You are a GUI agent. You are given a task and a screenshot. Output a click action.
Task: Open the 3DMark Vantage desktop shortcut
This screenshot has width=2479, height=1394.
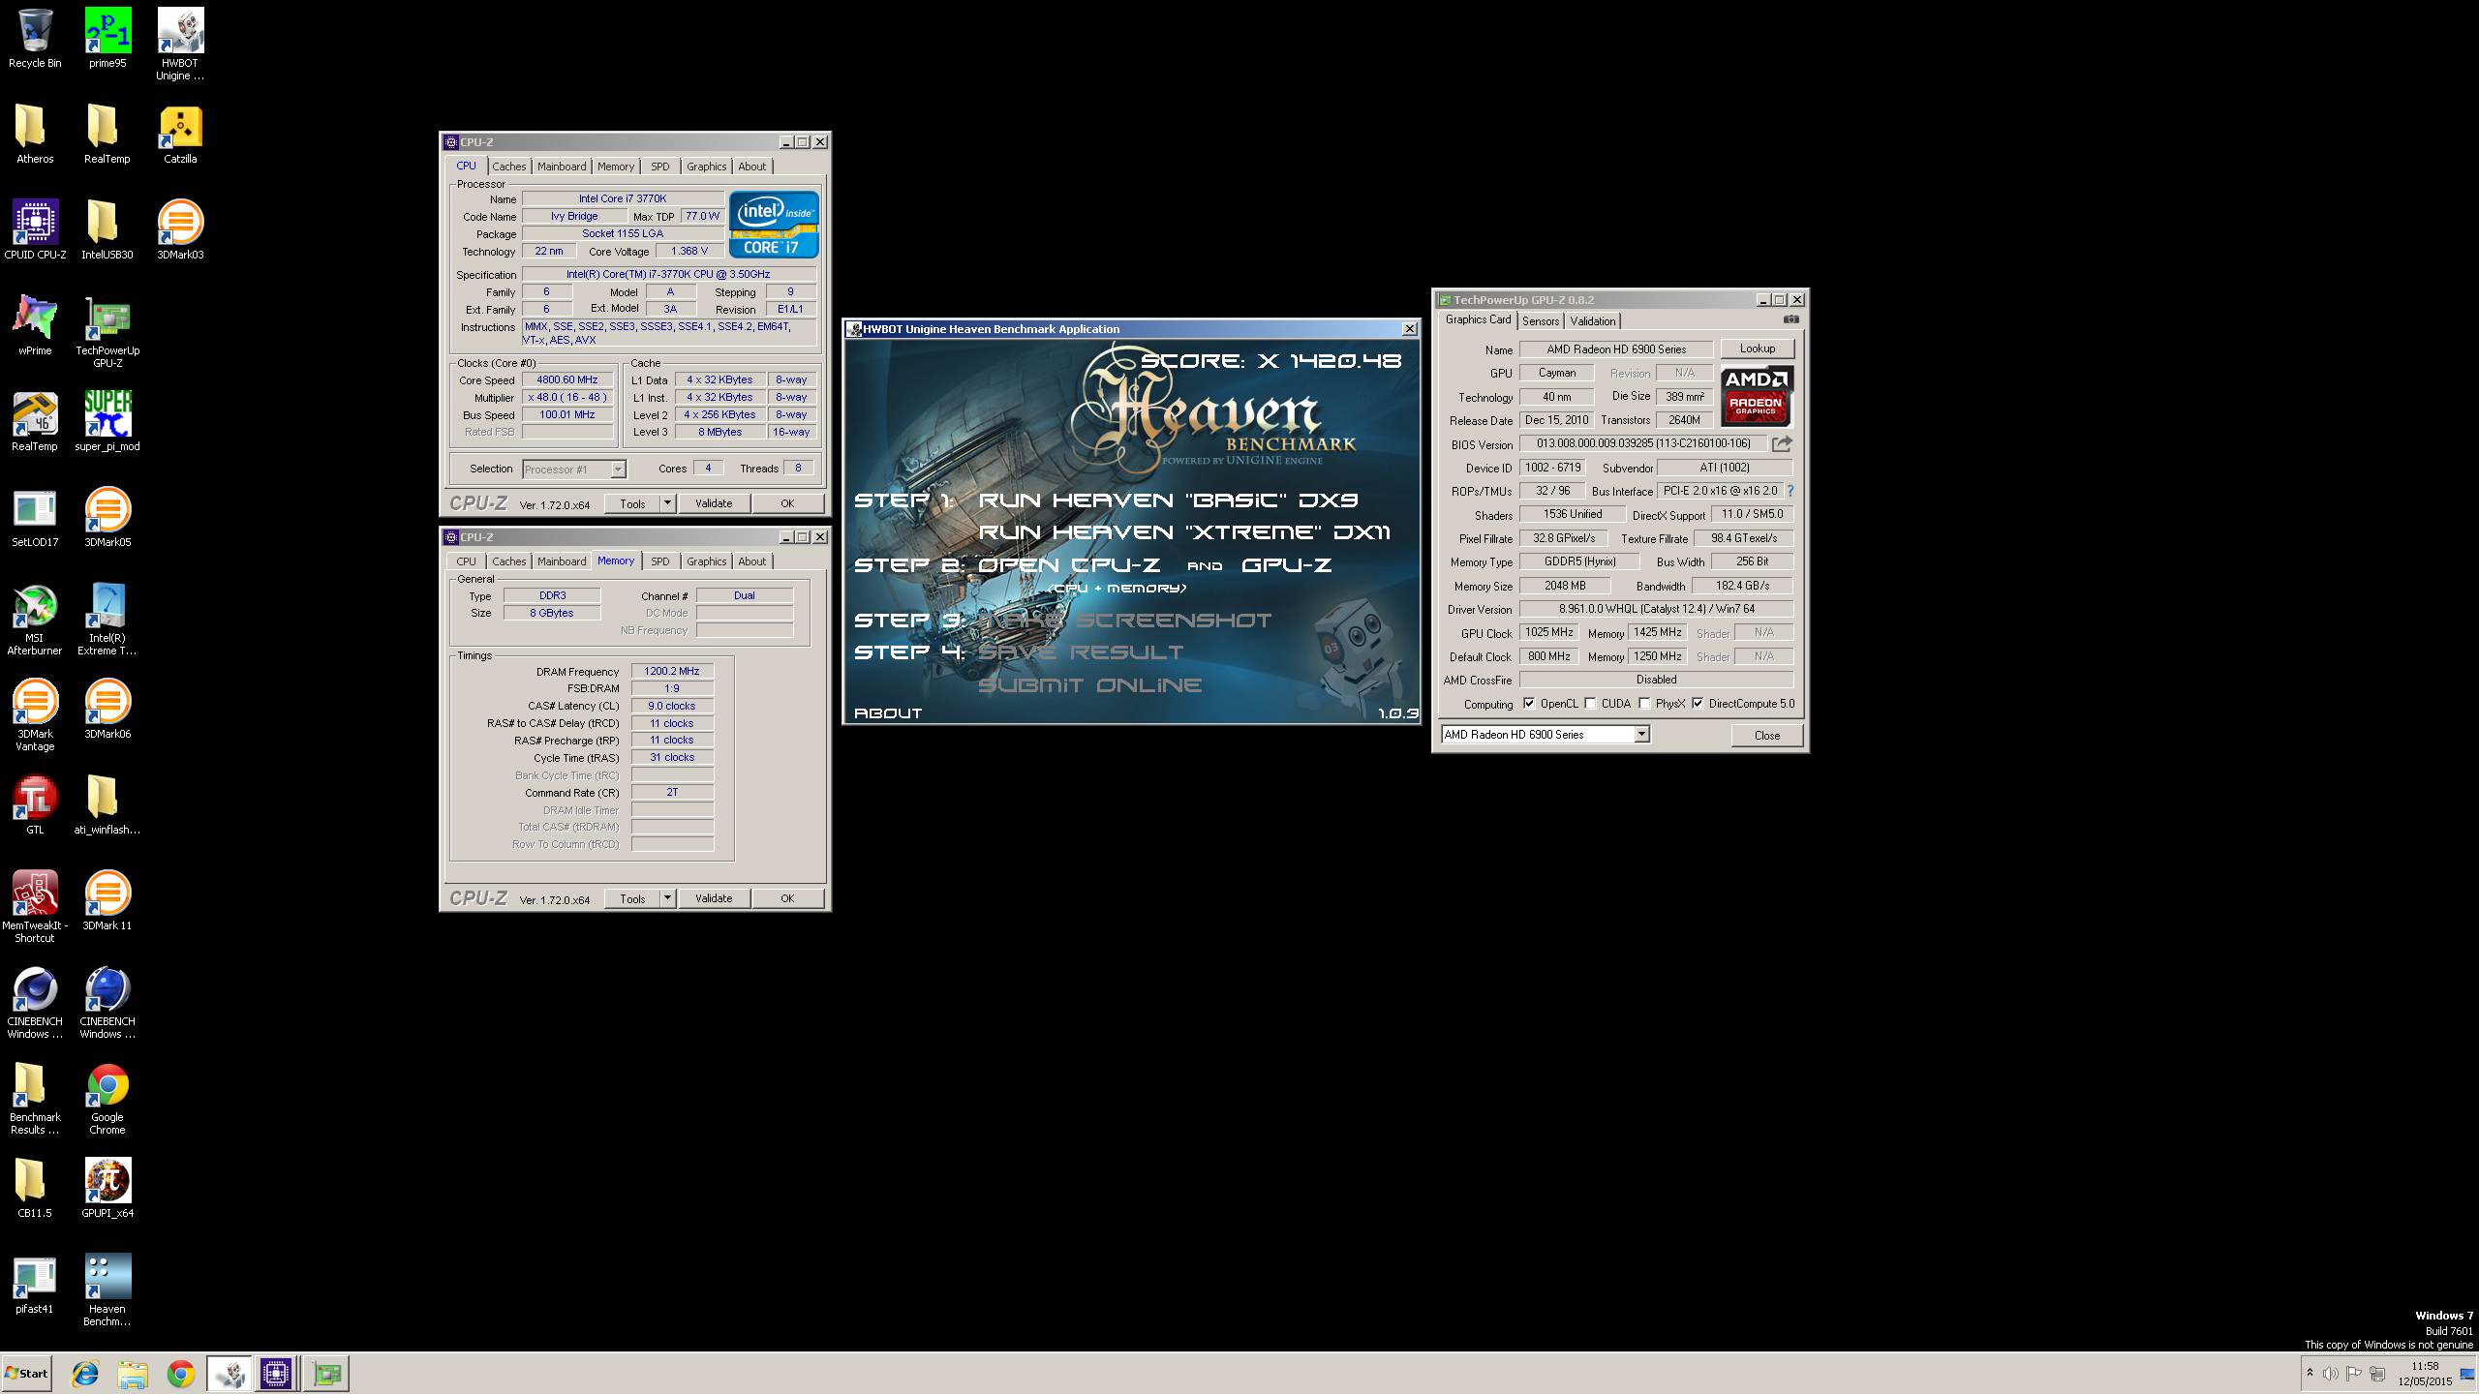[x=35, y=715]
